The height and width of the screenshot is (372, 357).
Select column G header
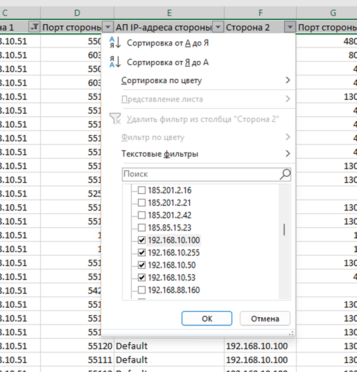point(333,12)
